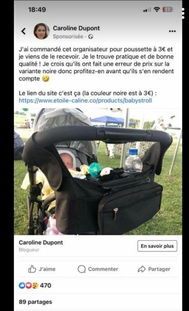
Task: Open the three-dot post options menu
Action: click(172, 31)
